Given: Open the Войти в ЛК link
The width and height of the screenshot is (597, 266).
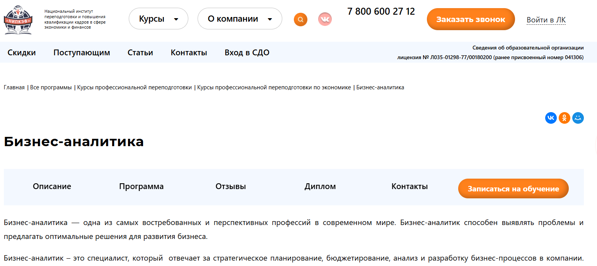Looking at the screenshot, I should [546, 20].
